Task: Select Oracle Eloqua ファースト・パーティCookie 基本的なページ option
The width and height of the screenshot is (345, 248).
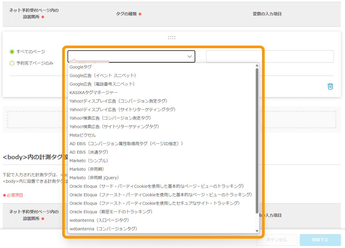Action: (x=162, y=195)
